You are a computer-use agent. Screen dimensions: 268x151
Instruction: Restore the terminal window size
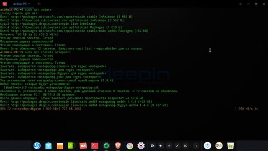click(x=256, y=4)
